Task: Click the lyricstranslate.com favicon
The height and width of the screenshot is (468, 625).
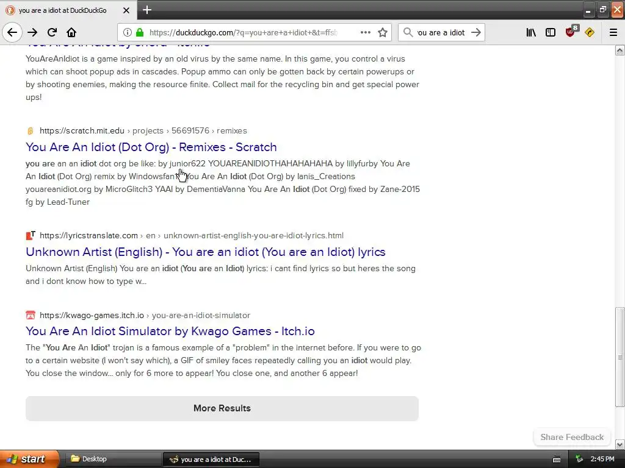Action: pos(31,236)
